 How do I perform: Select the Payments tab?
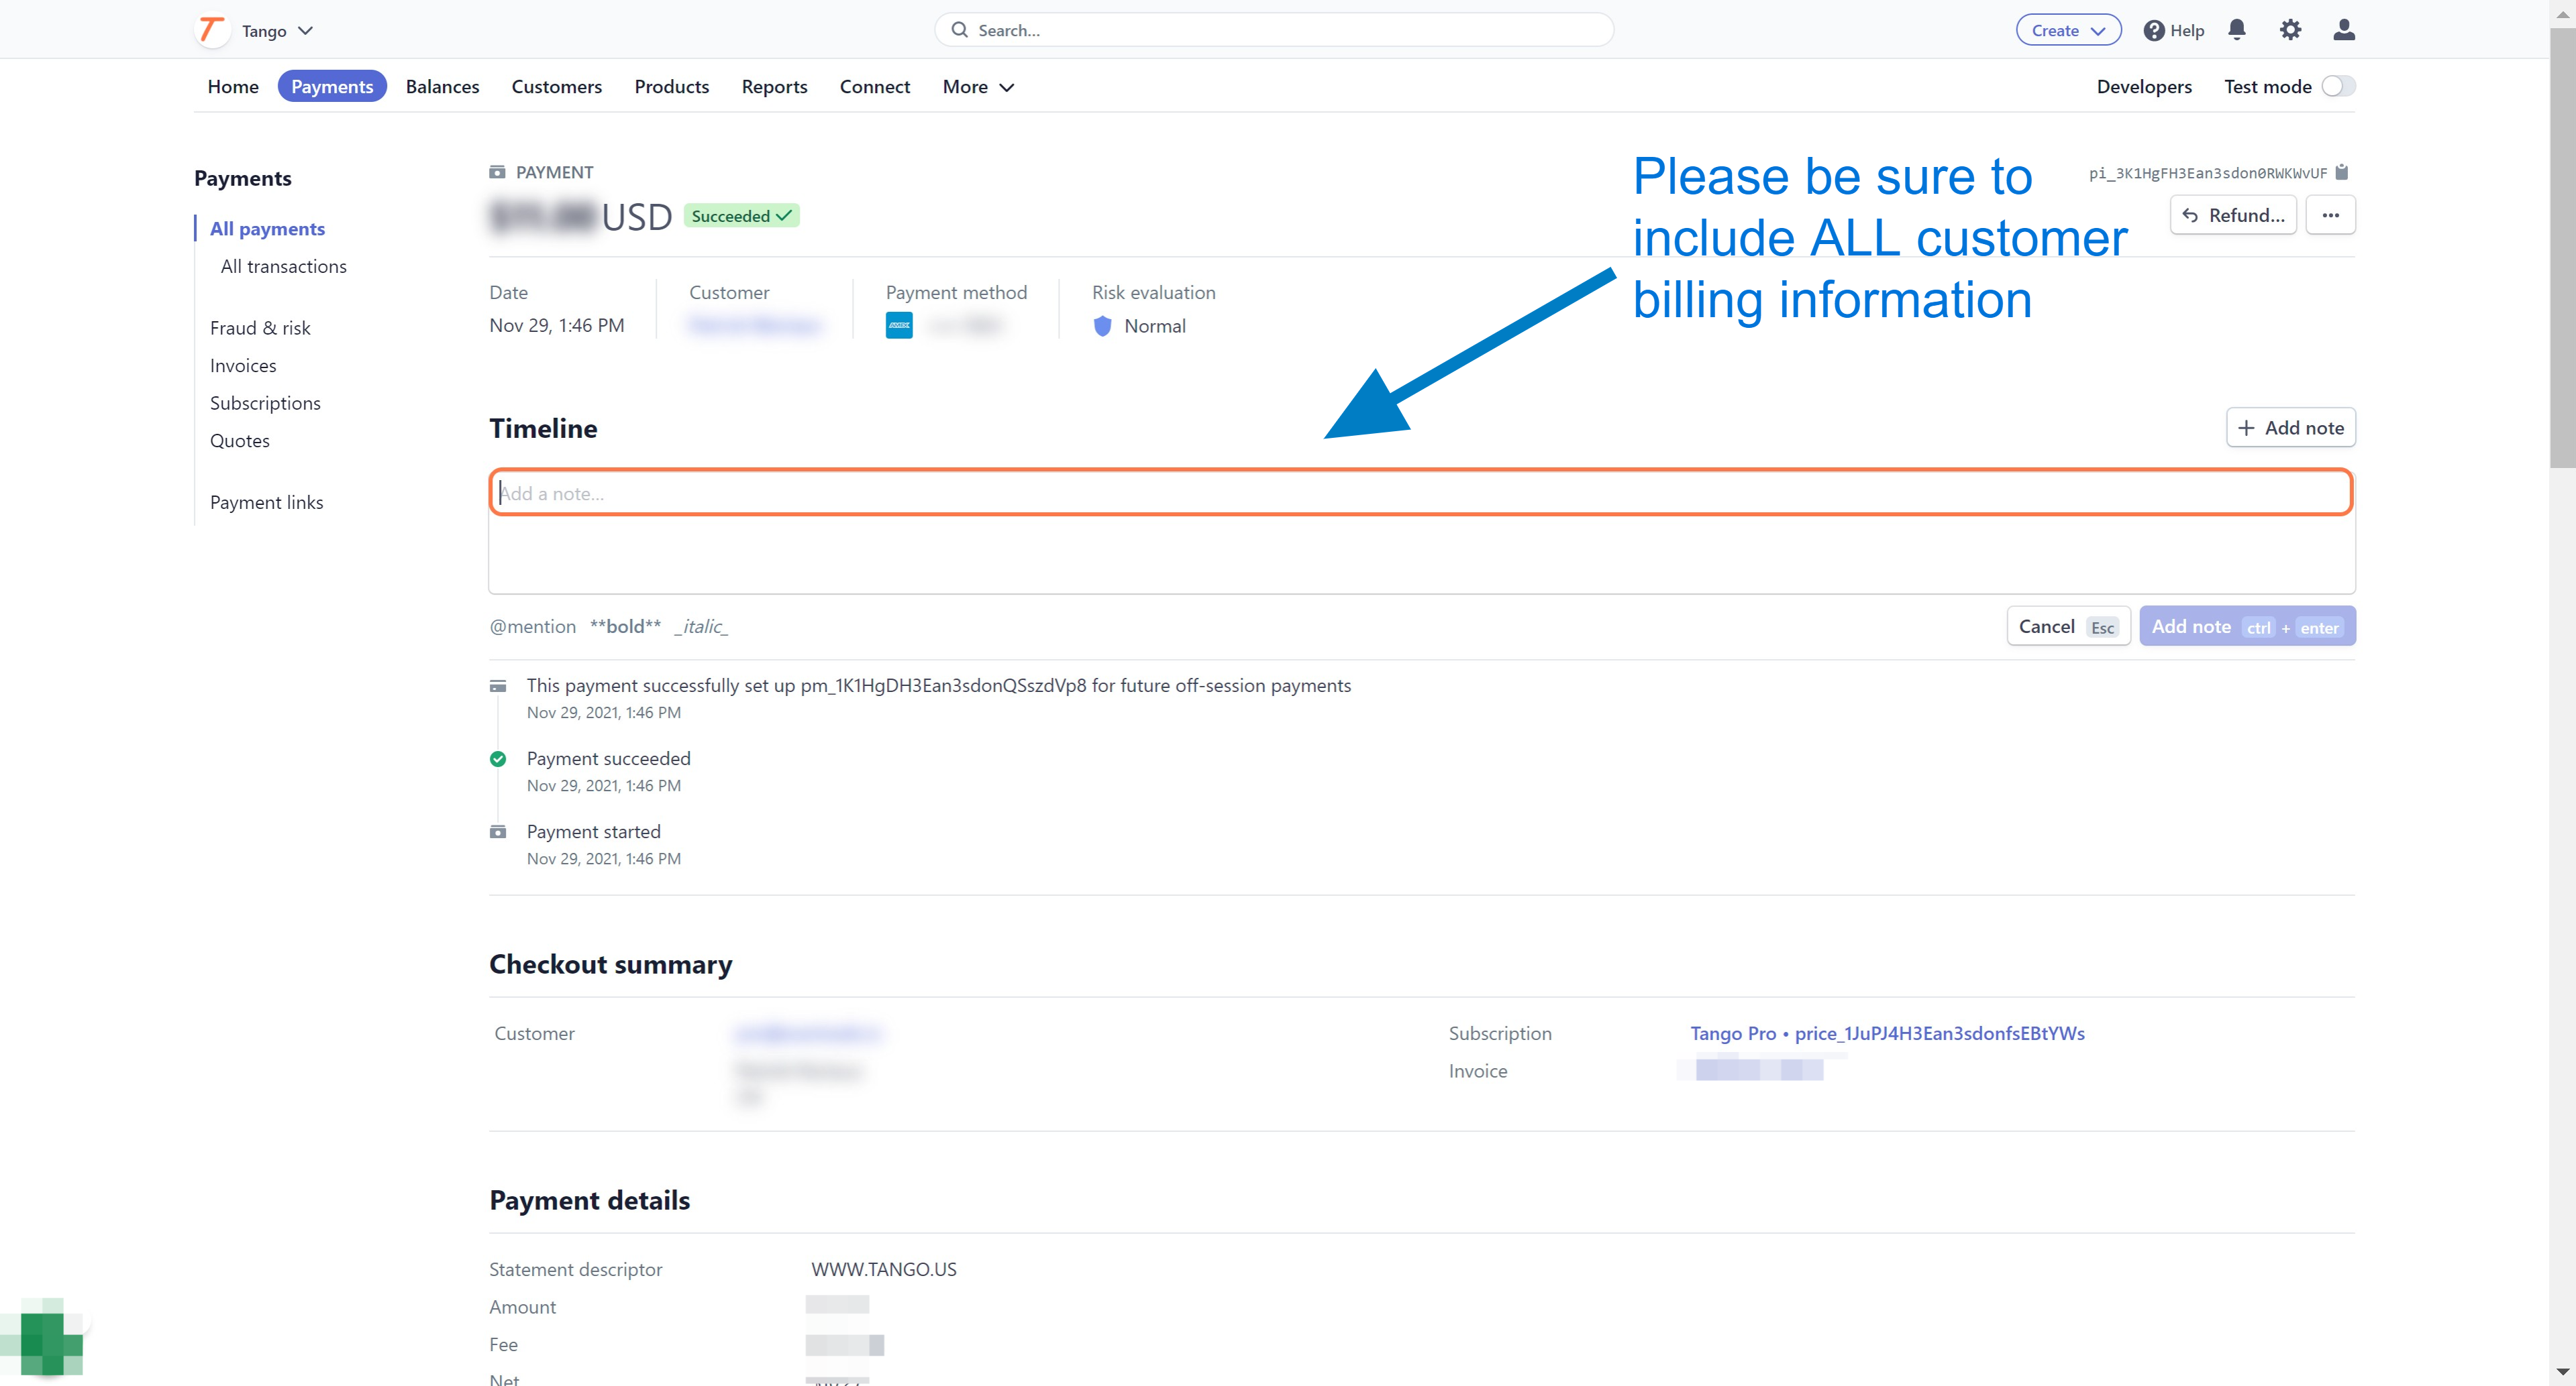[x=332, y=87]
